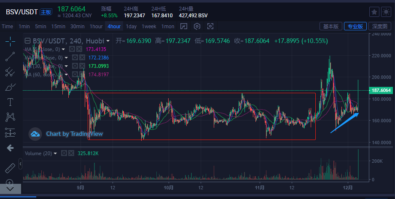This screenshot has height=199, width=395.
Task: Open settings for MA 10 indicator
Action: coord(75,58)
